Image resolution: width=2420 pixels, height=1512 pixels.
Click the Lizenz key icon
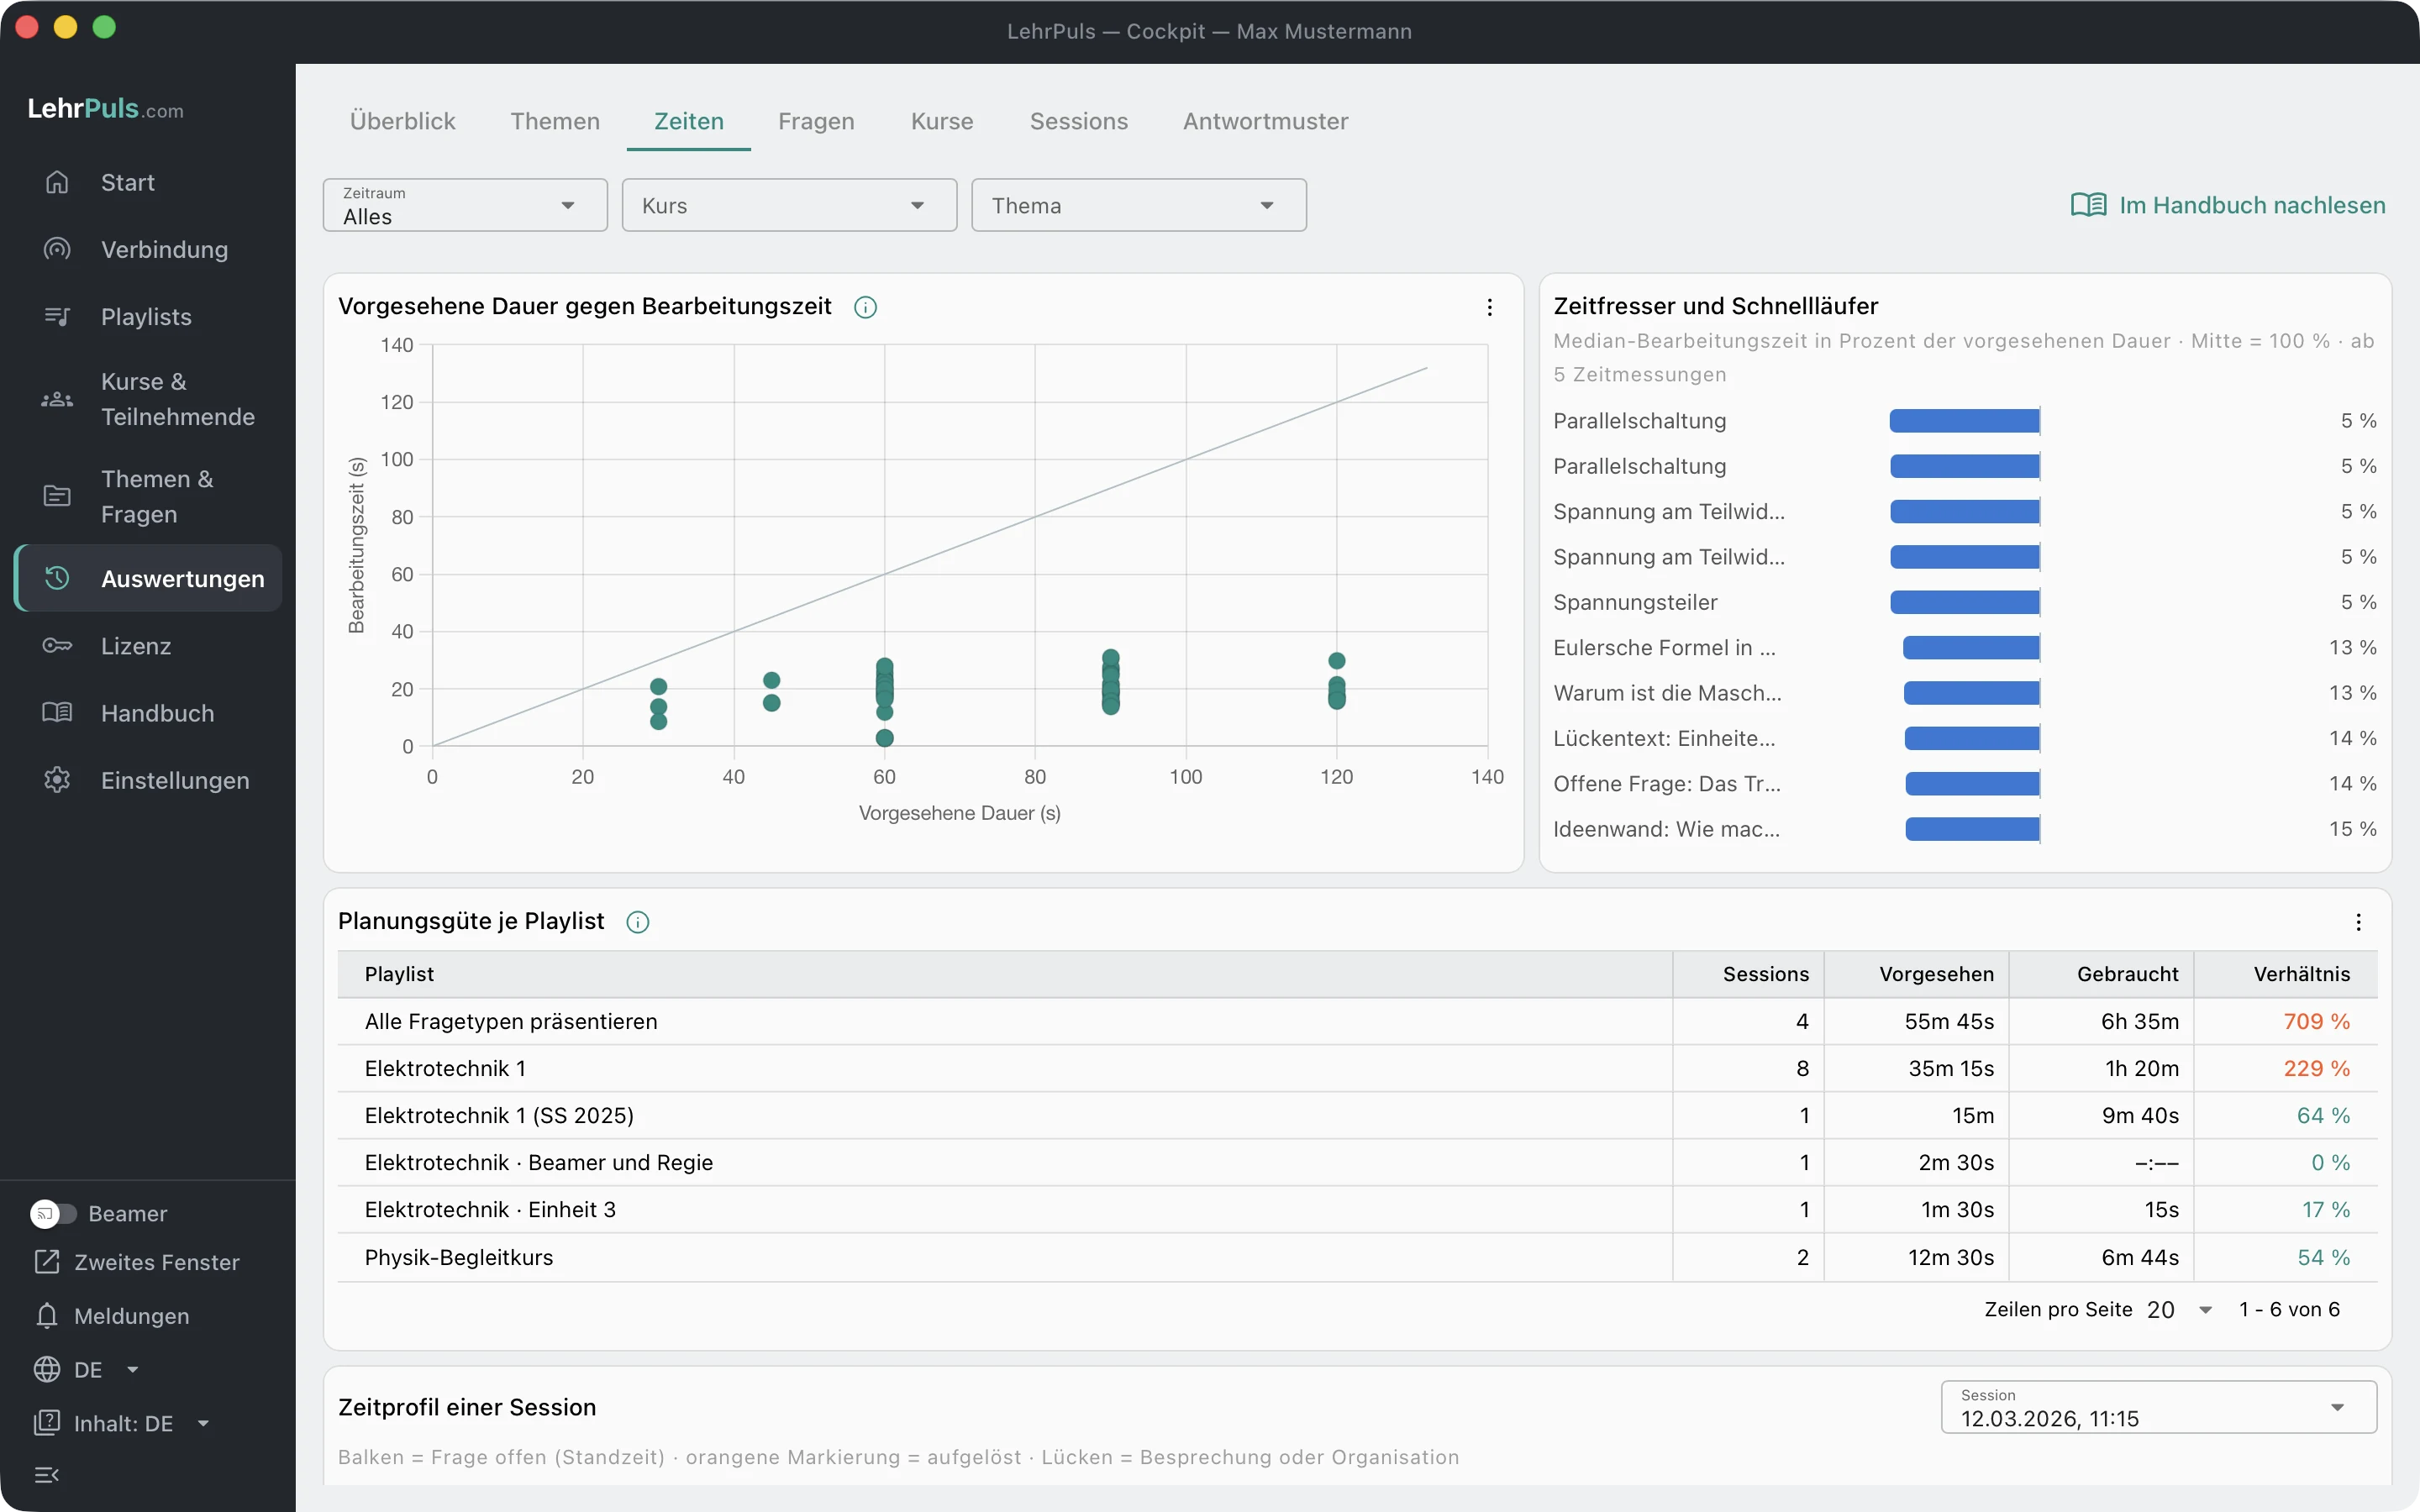[57, 645]
